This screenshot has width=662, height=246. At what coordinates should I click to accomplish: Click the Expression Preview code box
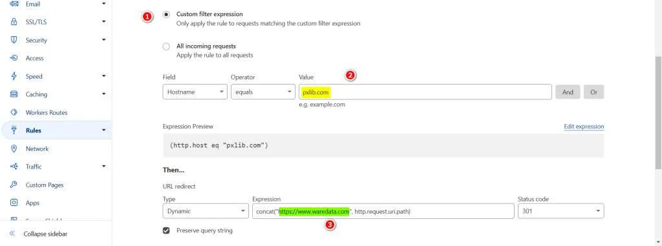[383, 145]
